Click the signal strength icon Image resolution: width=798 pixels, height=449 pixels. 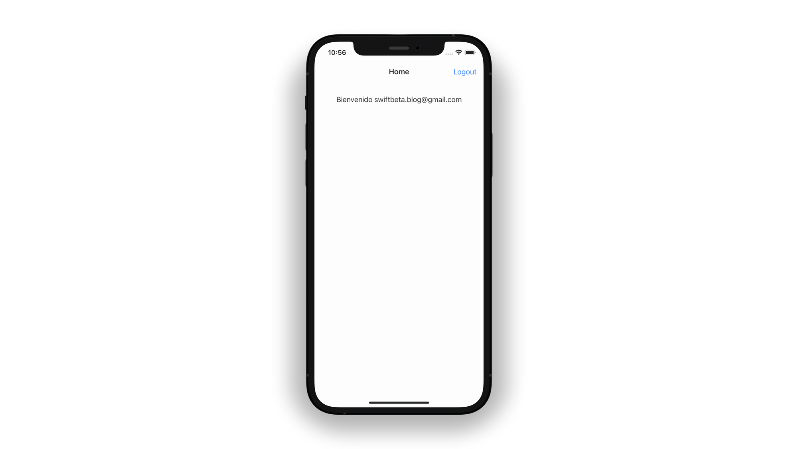point(449,53)
